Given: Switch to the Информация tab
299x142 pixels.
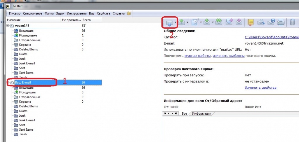Looking at the screenshot, I should click(x=201, y=113).
